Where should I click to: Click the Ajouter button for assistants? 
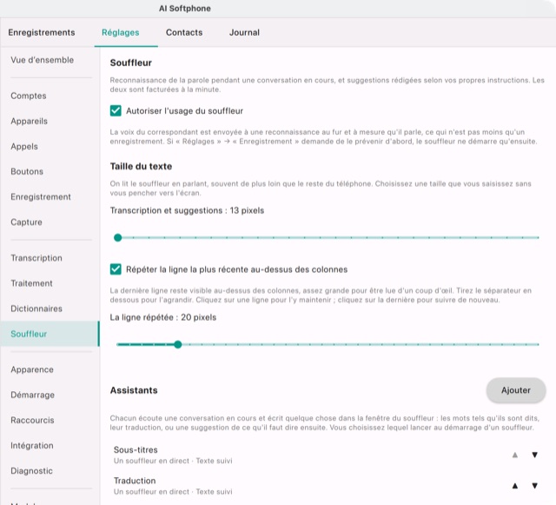coord(515,390)
